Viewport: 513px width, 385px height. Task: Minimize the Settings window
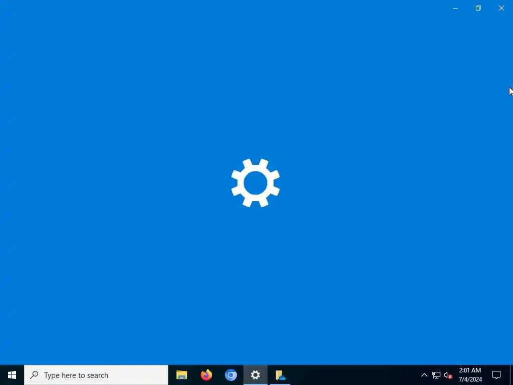[x=455, y=8]
